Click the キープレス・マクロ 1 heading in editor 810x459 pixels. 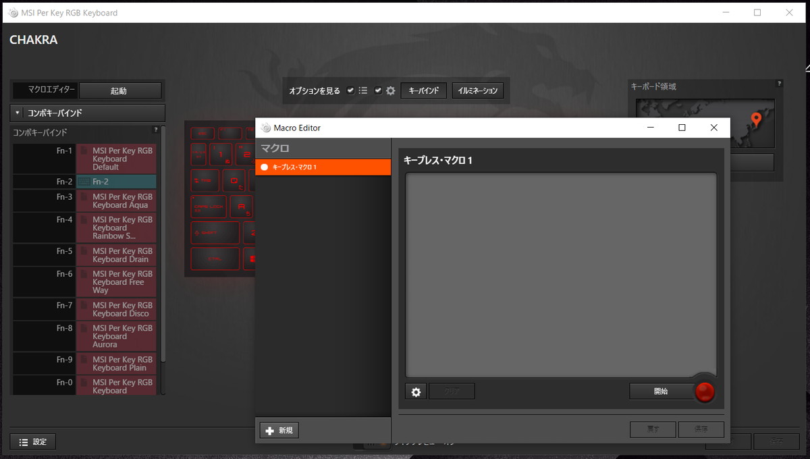(438, 160)
